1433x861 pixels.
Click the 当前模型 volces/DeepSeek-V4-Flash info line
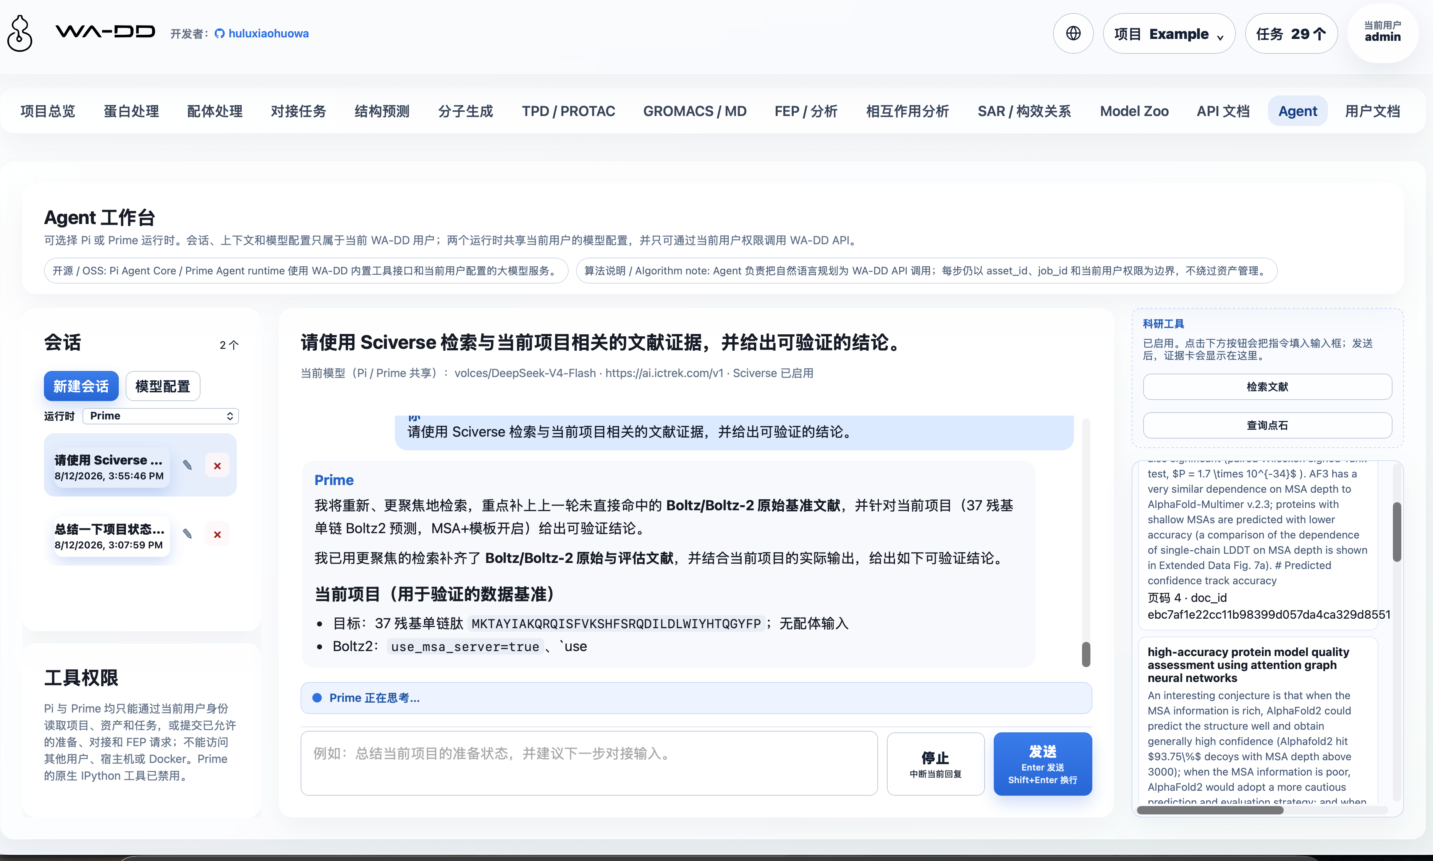[556, 373]
